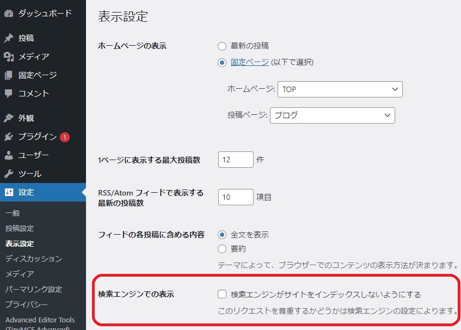Click the 外観 paintbrush icon
Image resolution: width=461 pixels, height=330 pixels.
pyautogui.click(x=9, y=118)
